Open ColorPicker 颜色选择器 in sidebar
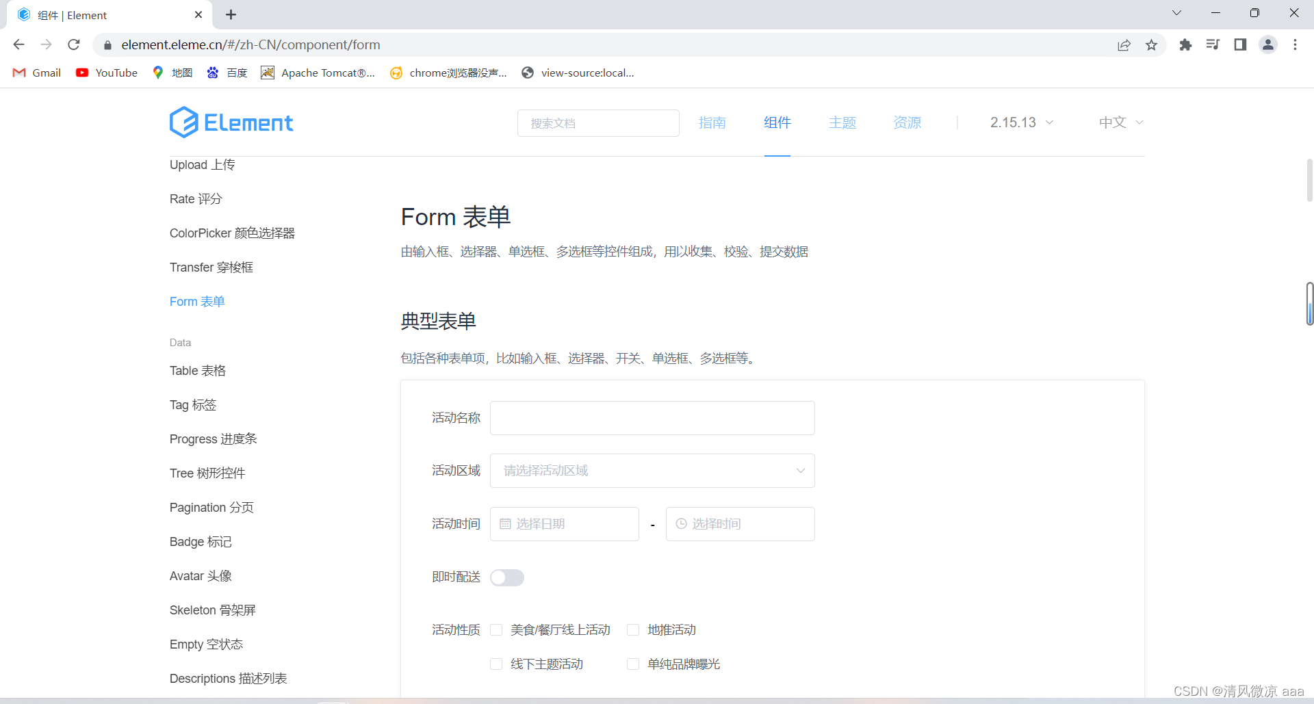Screen dimensions: 1314x704 232,233
